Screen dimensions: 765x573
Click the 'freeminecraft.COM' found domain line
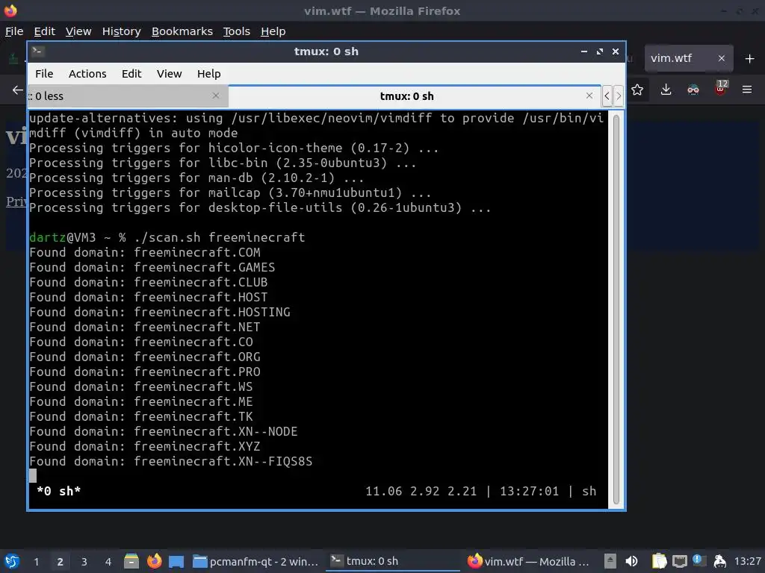coord(145,252)
